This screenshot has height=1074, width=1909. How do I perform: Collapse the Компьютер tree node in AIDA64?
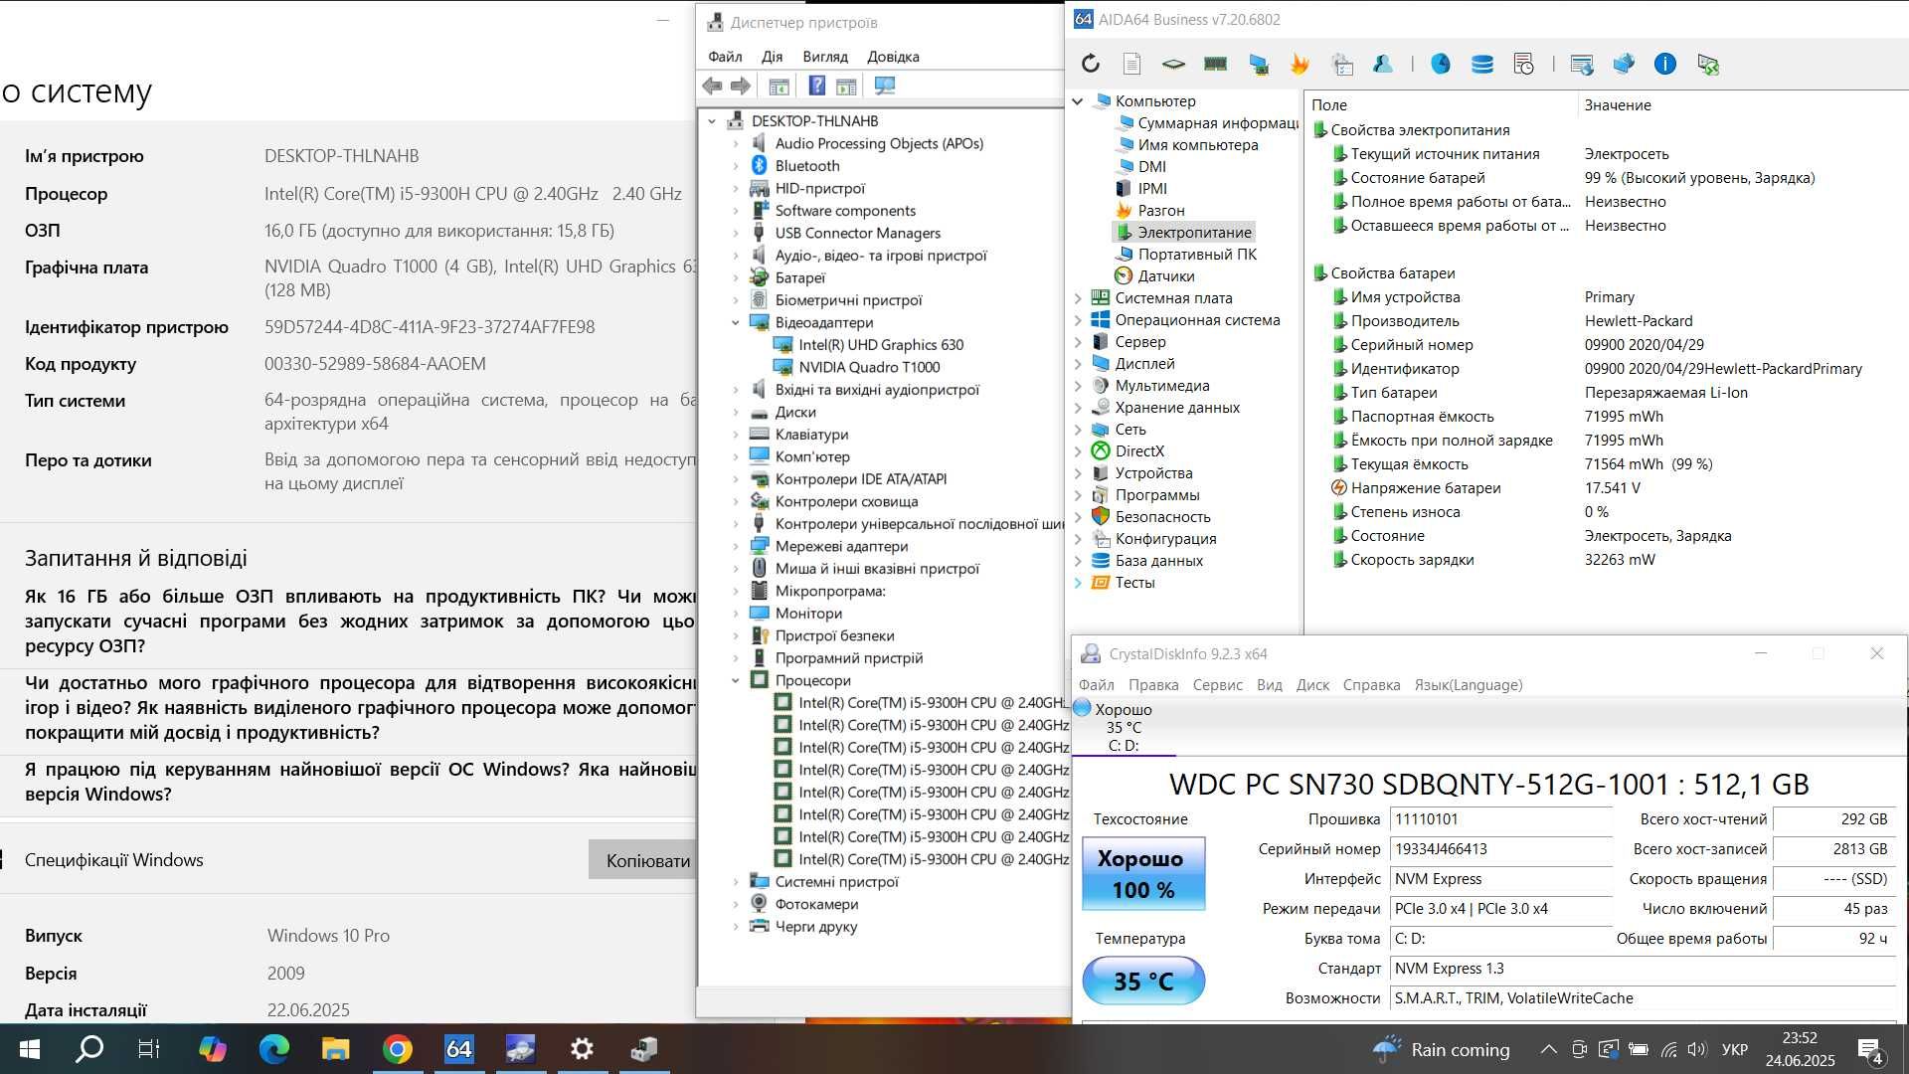1078,101
